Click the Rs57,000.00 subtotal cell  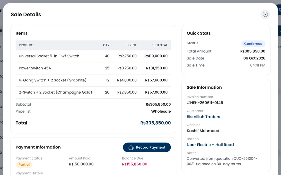(x=156, y=92)
